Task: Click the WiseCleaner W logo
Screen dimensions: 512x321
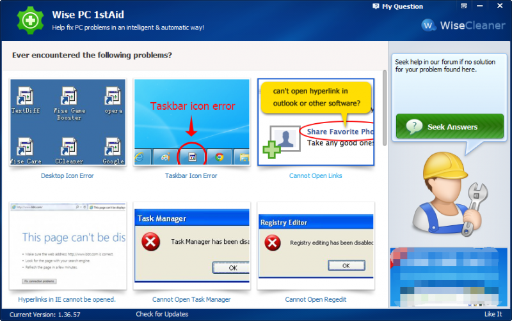Action: point(428,25)
